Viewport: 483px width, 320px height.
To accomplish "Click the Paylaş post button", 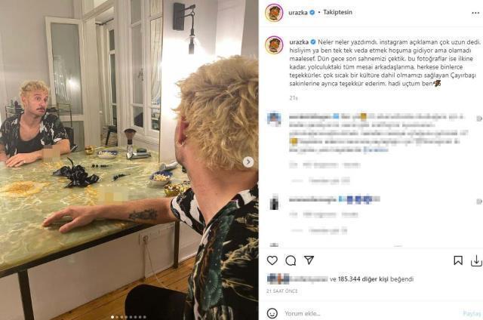I will [471, 313].
